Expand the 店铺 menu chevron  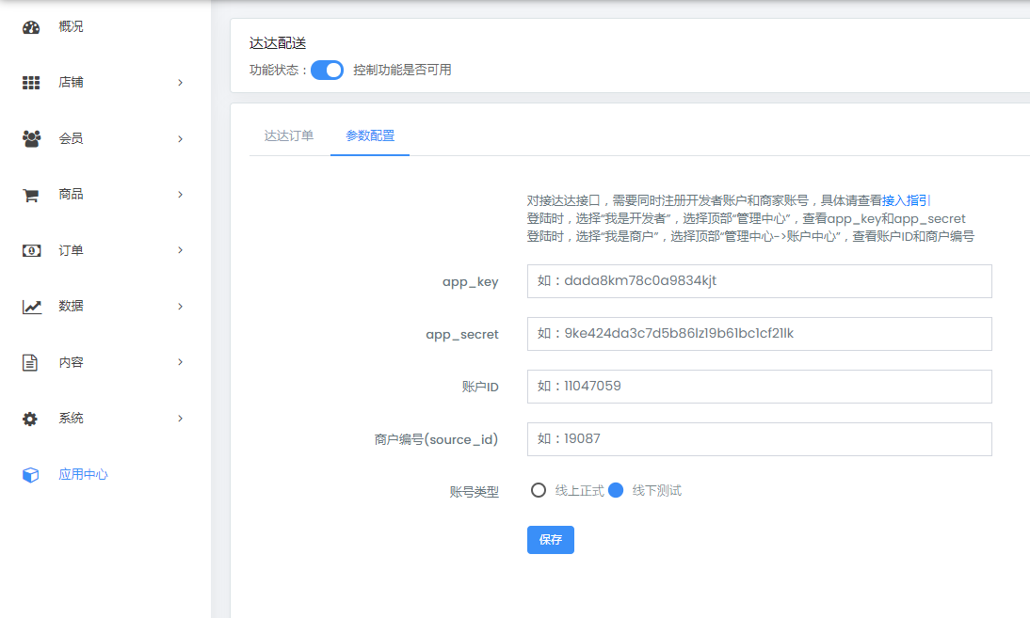coord(180,83)
